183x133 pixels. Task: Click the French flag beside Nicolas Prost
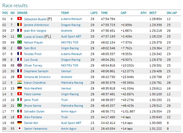click(x=20, y=53)
